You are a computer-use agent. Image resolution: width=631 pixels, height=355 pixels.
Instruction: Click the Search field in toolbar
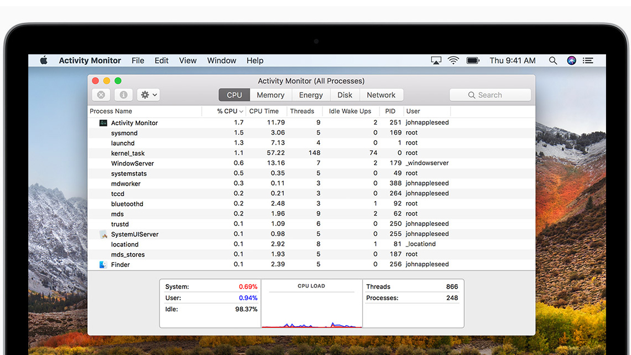490,95
